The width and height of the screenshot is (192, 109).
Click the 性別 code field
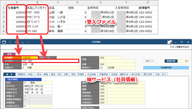tap(26, 83)
